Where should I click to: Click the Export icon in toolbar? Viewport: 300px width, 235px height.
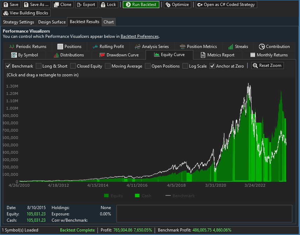tap(79, 5)
